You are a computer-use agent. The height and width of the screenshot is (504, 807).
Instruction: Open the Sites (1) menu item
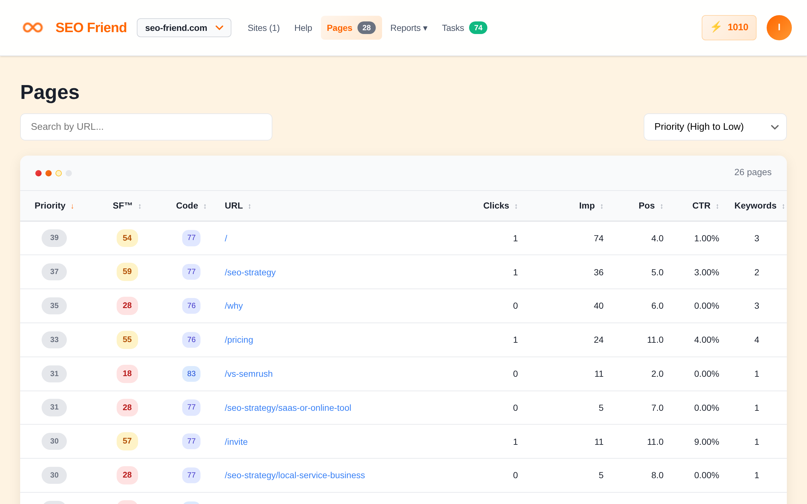click(x=264, y=28)
